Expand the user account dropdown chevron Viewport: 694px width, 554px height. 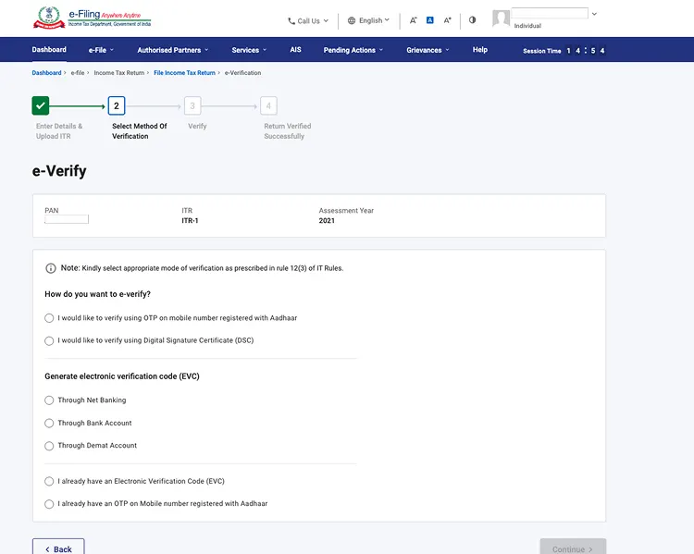tap(594, 14)
